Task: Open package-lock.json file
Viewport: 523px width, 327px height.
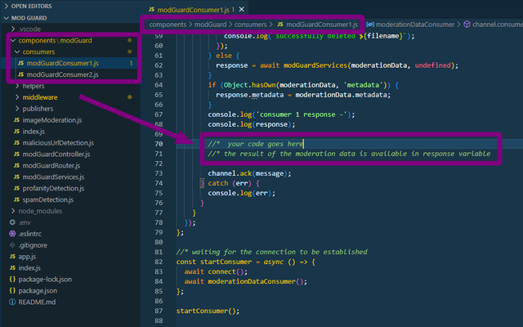Action: (45, 279)
